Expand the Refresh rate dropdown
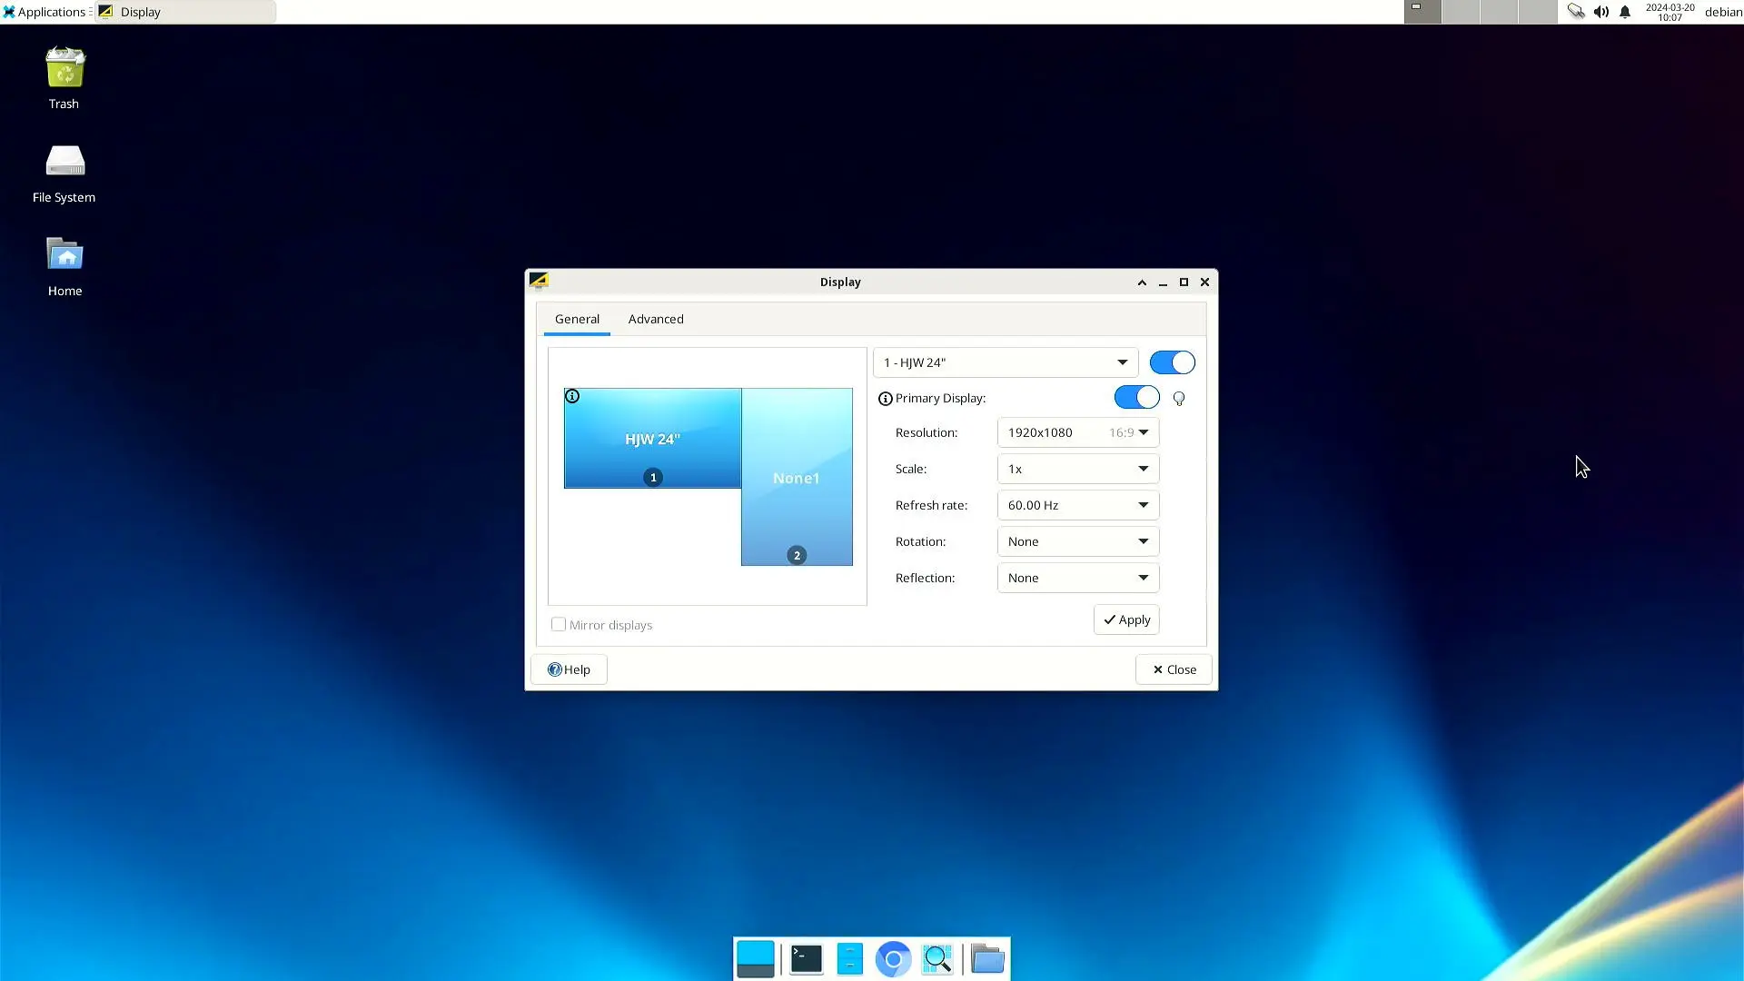1744x981 pixels. [1142, 504]
